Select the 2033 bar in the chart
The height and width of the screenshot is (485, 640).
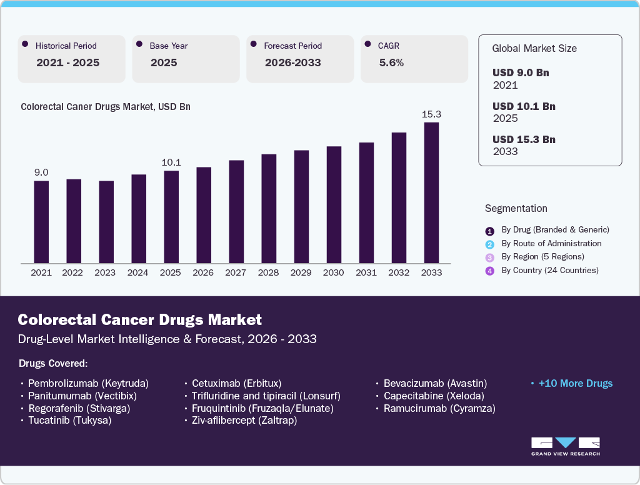point(431,192)
